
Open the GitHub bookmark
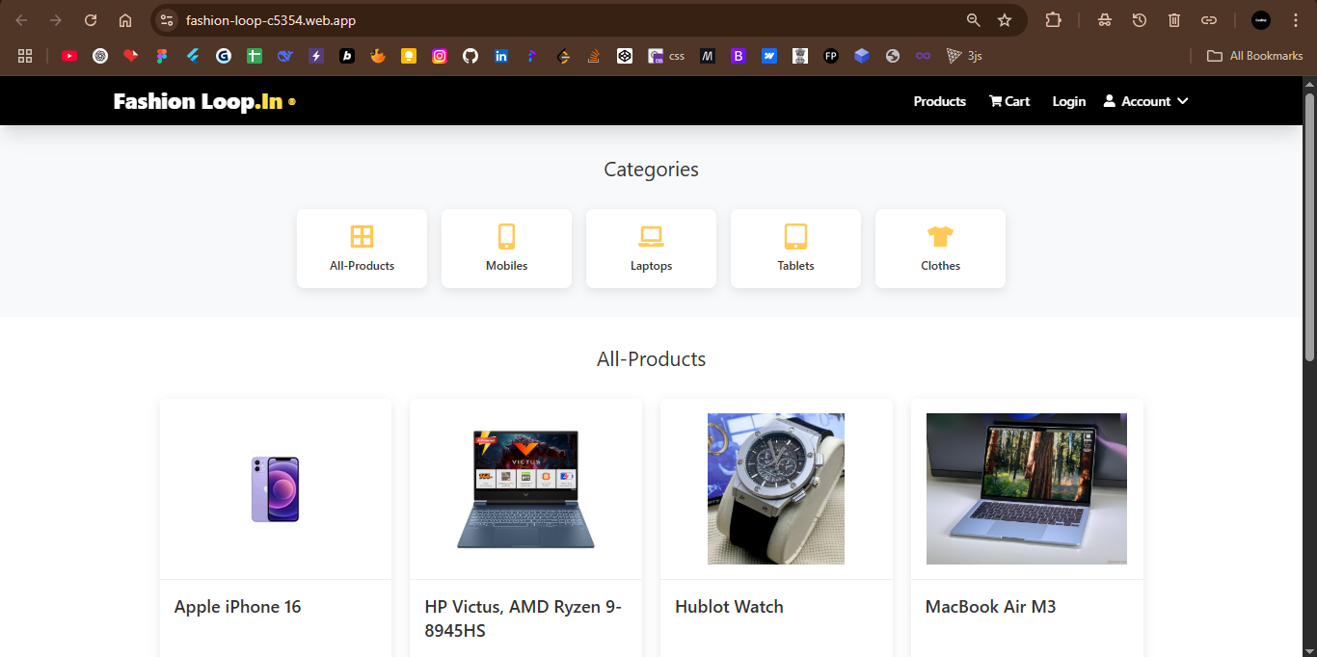click(470, 56)
